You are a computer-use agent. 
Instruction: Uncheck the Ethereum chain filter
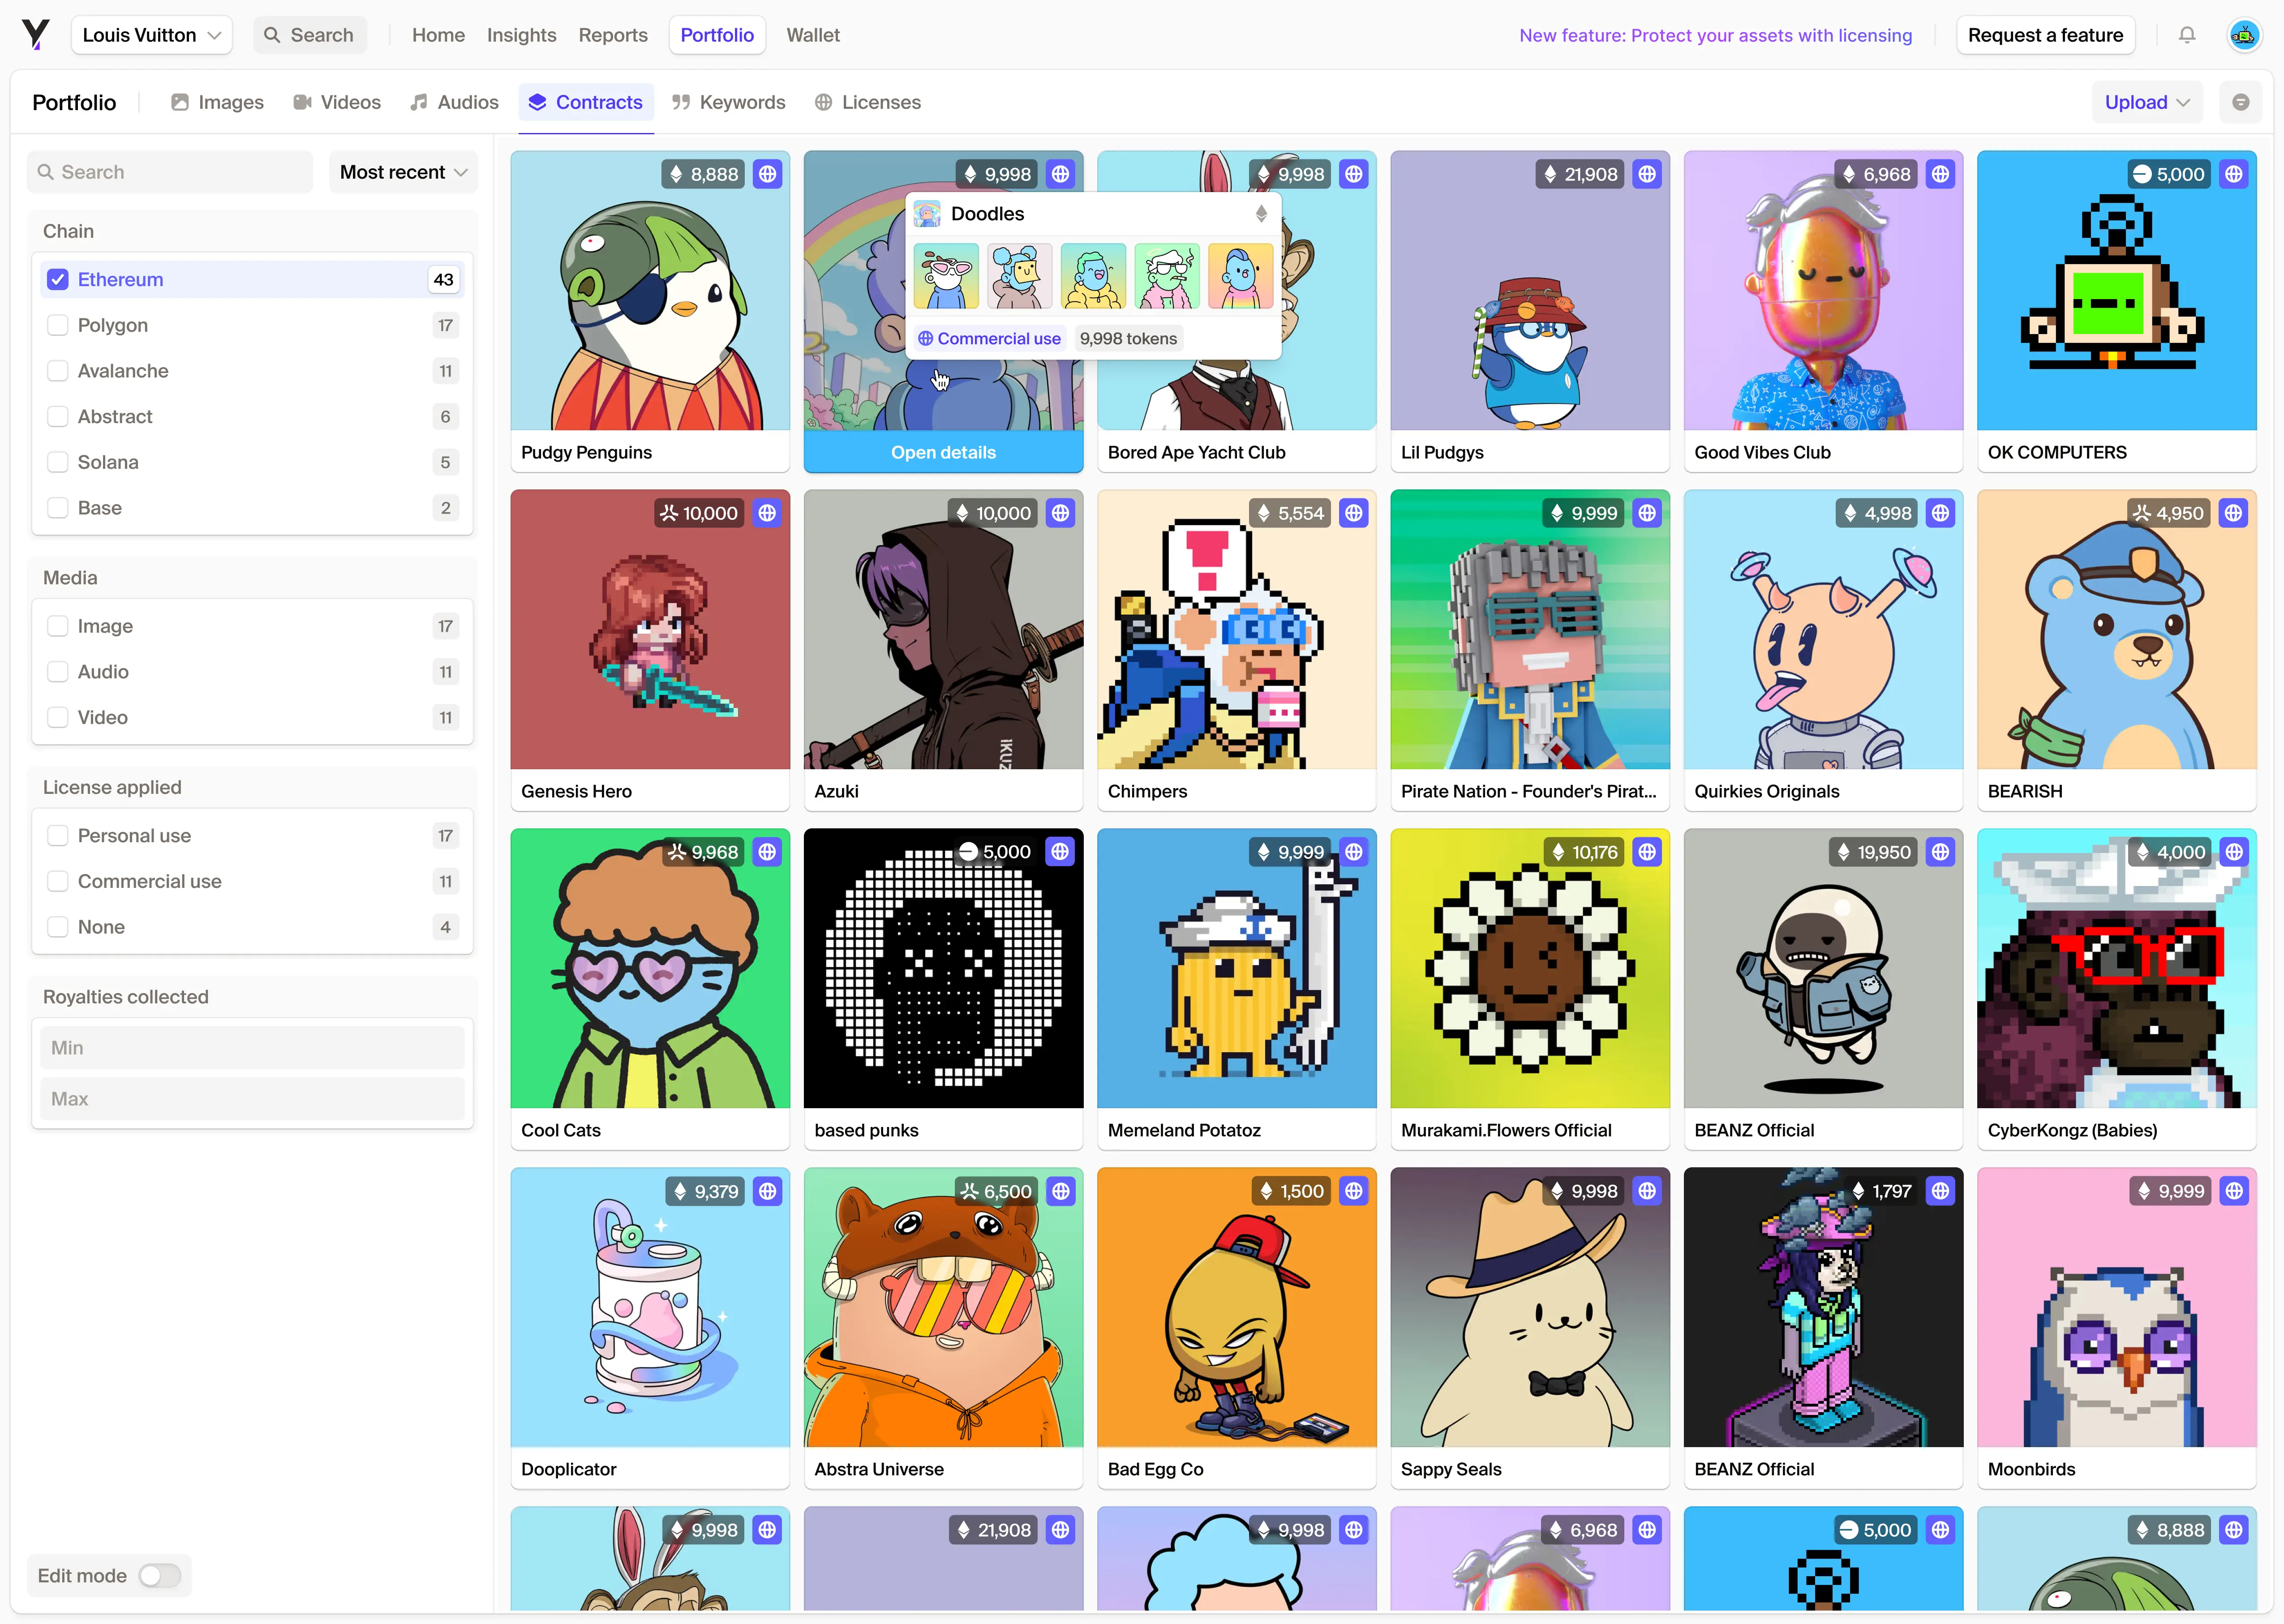tap(58, 280)
